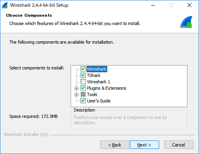Screen dimensions: 199x154
Task: Cancel the Wireshark installation
Action: pos(179,145)
